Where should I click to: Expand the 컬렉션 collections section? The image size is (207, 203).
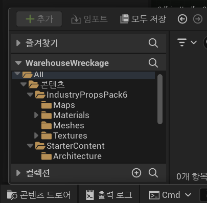point(18,173)
